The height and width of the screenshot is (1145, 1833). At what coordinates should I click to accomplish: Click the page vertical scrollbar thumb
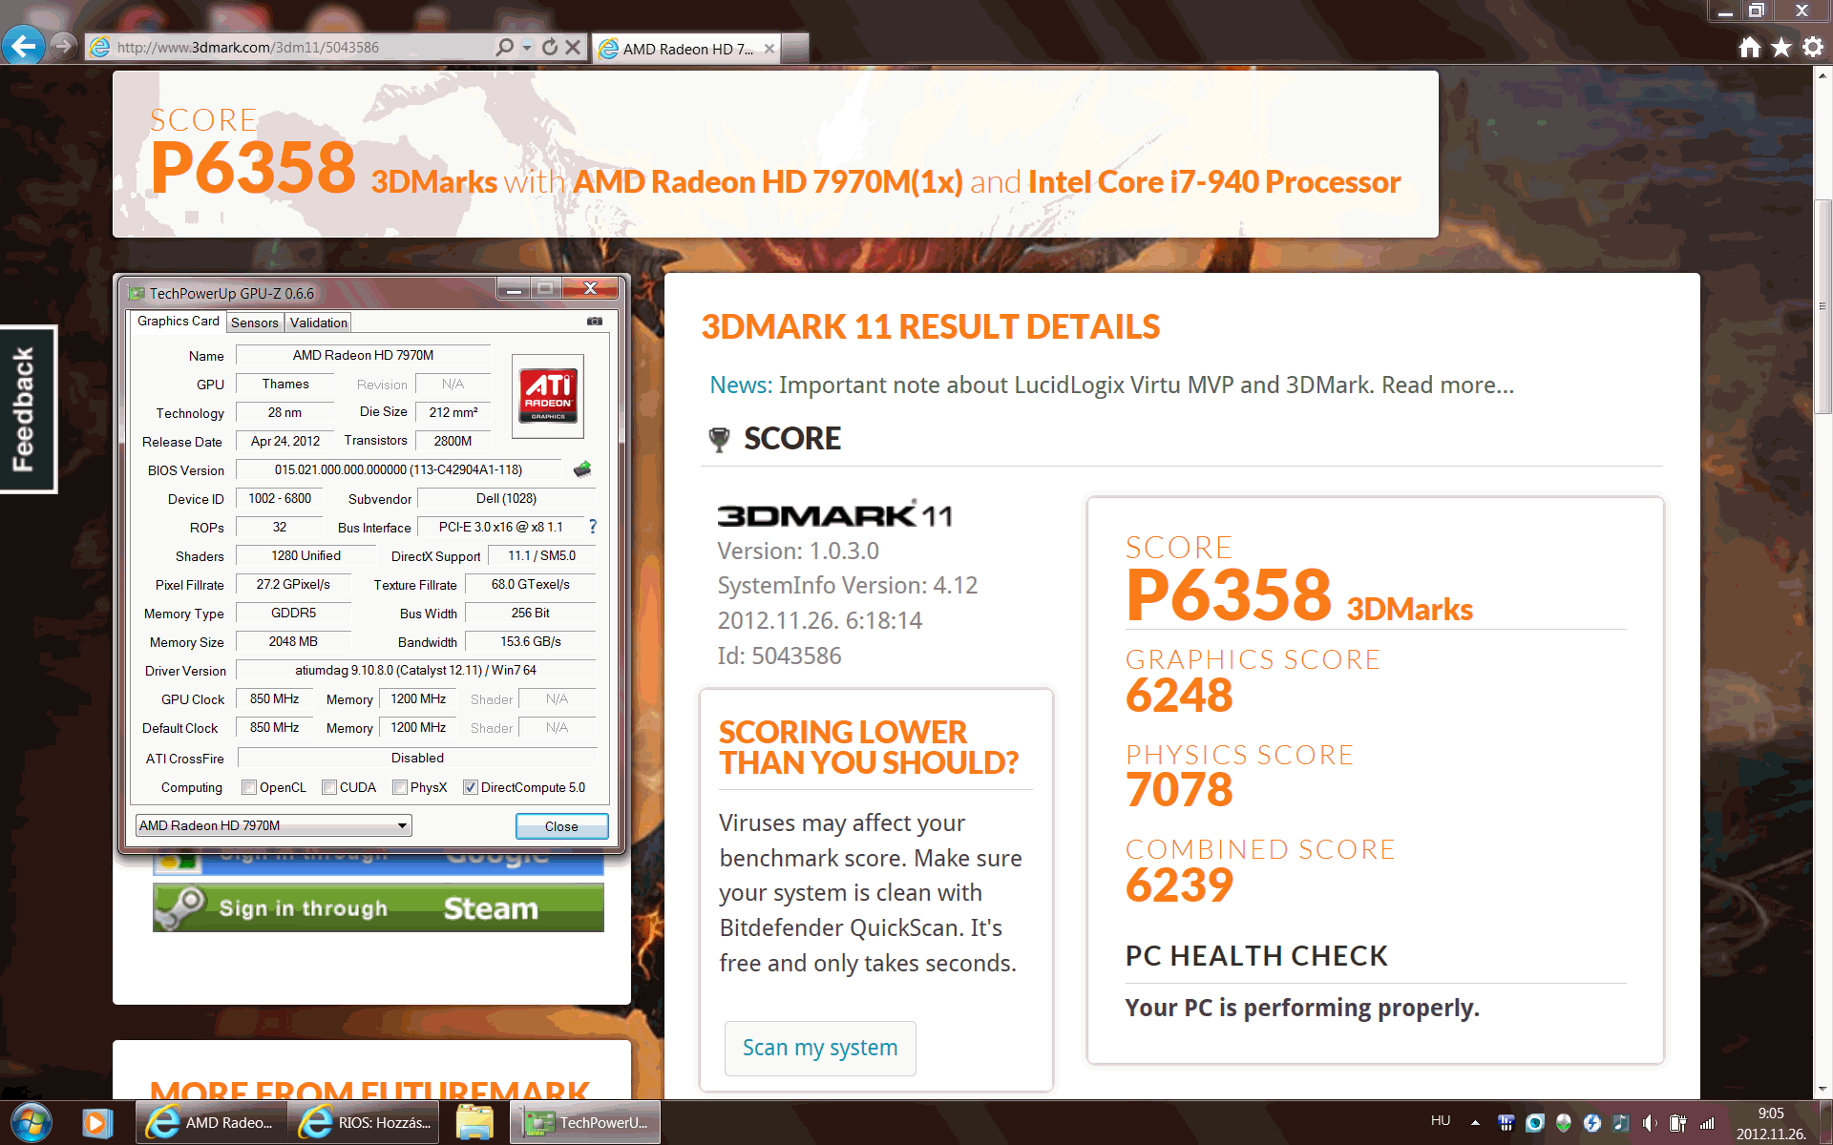coord(1822,305)
